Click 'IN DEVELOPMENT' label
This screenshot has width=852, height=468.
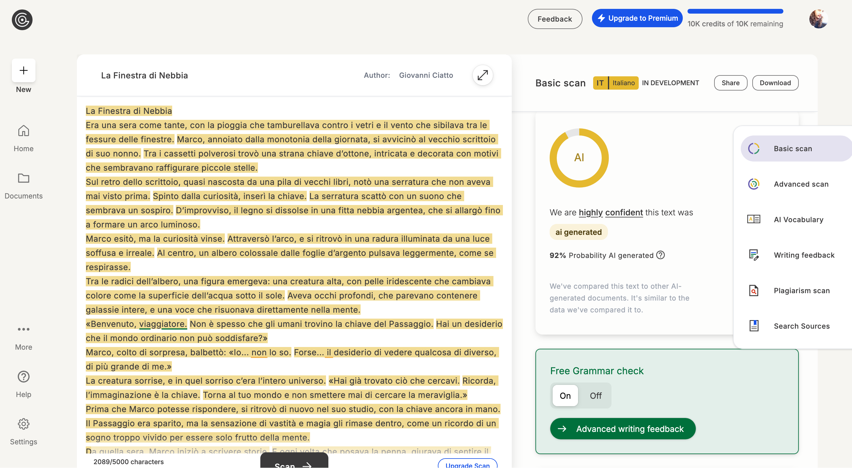tap(670, 83)
